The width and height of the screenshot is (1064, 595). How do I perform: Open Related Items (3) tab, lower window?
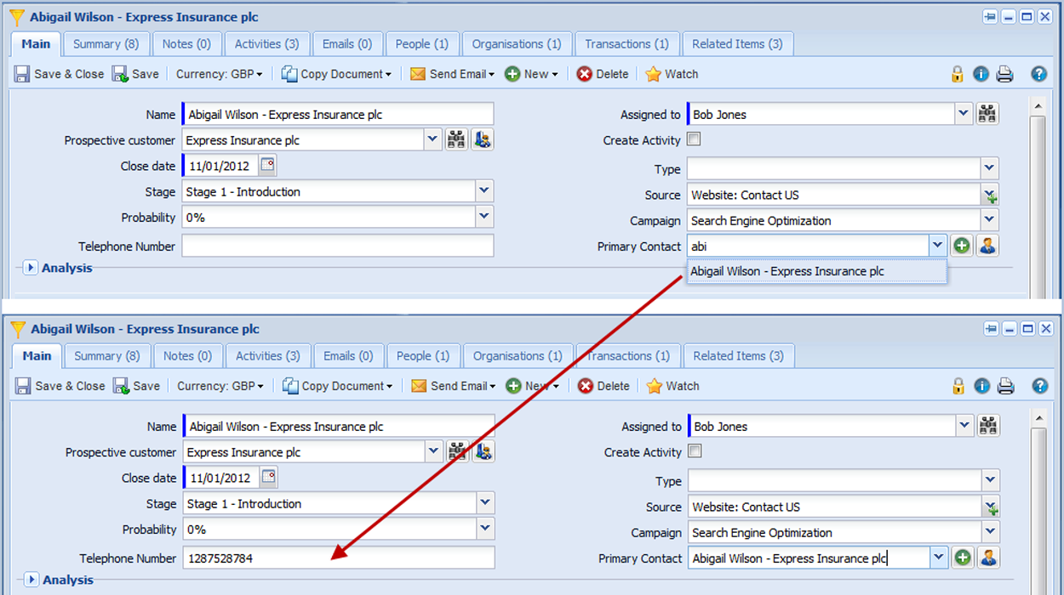point(738,356)
